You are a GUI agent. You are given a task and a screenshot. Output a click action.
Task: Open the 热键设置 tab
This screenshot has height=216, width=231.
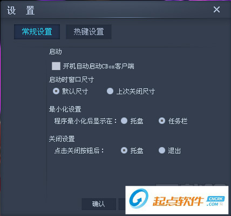(x=89, y=32)
